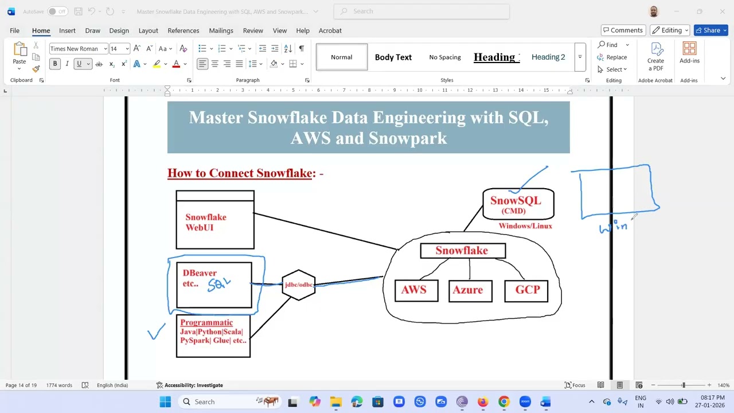The image size is (734, 413).
Task: Open the font name dropdown
Action: pos(105,49)
